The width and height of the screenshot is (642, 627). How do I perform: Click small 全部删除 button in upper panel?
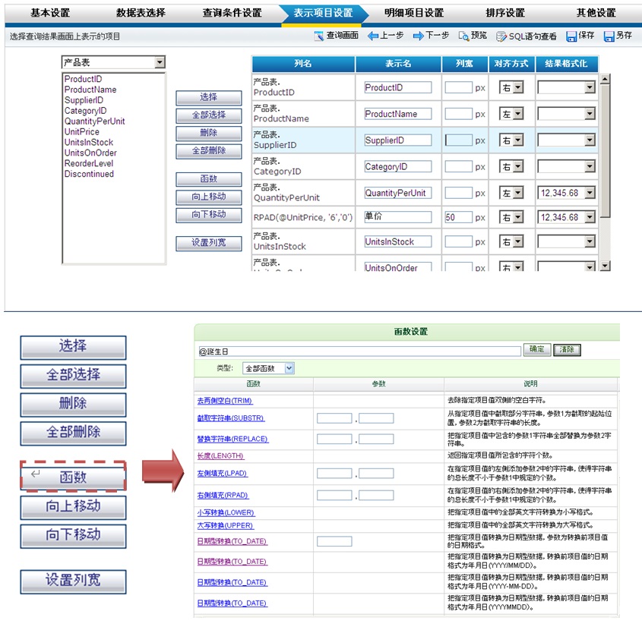point(209,151)
